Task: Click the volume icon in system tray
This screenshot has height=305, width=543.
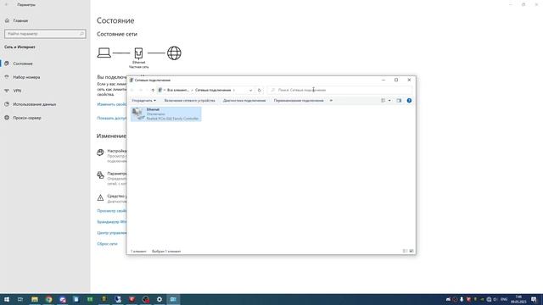Action: click(495, 299)
